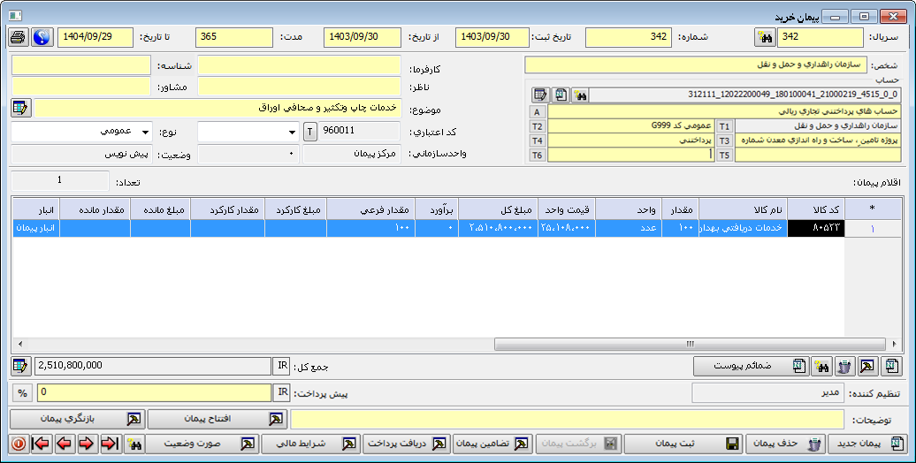The width and height of the screenshot is (916, 463).
Task: Expand the کد اعتباری combo box arrow
Action: 293,132
